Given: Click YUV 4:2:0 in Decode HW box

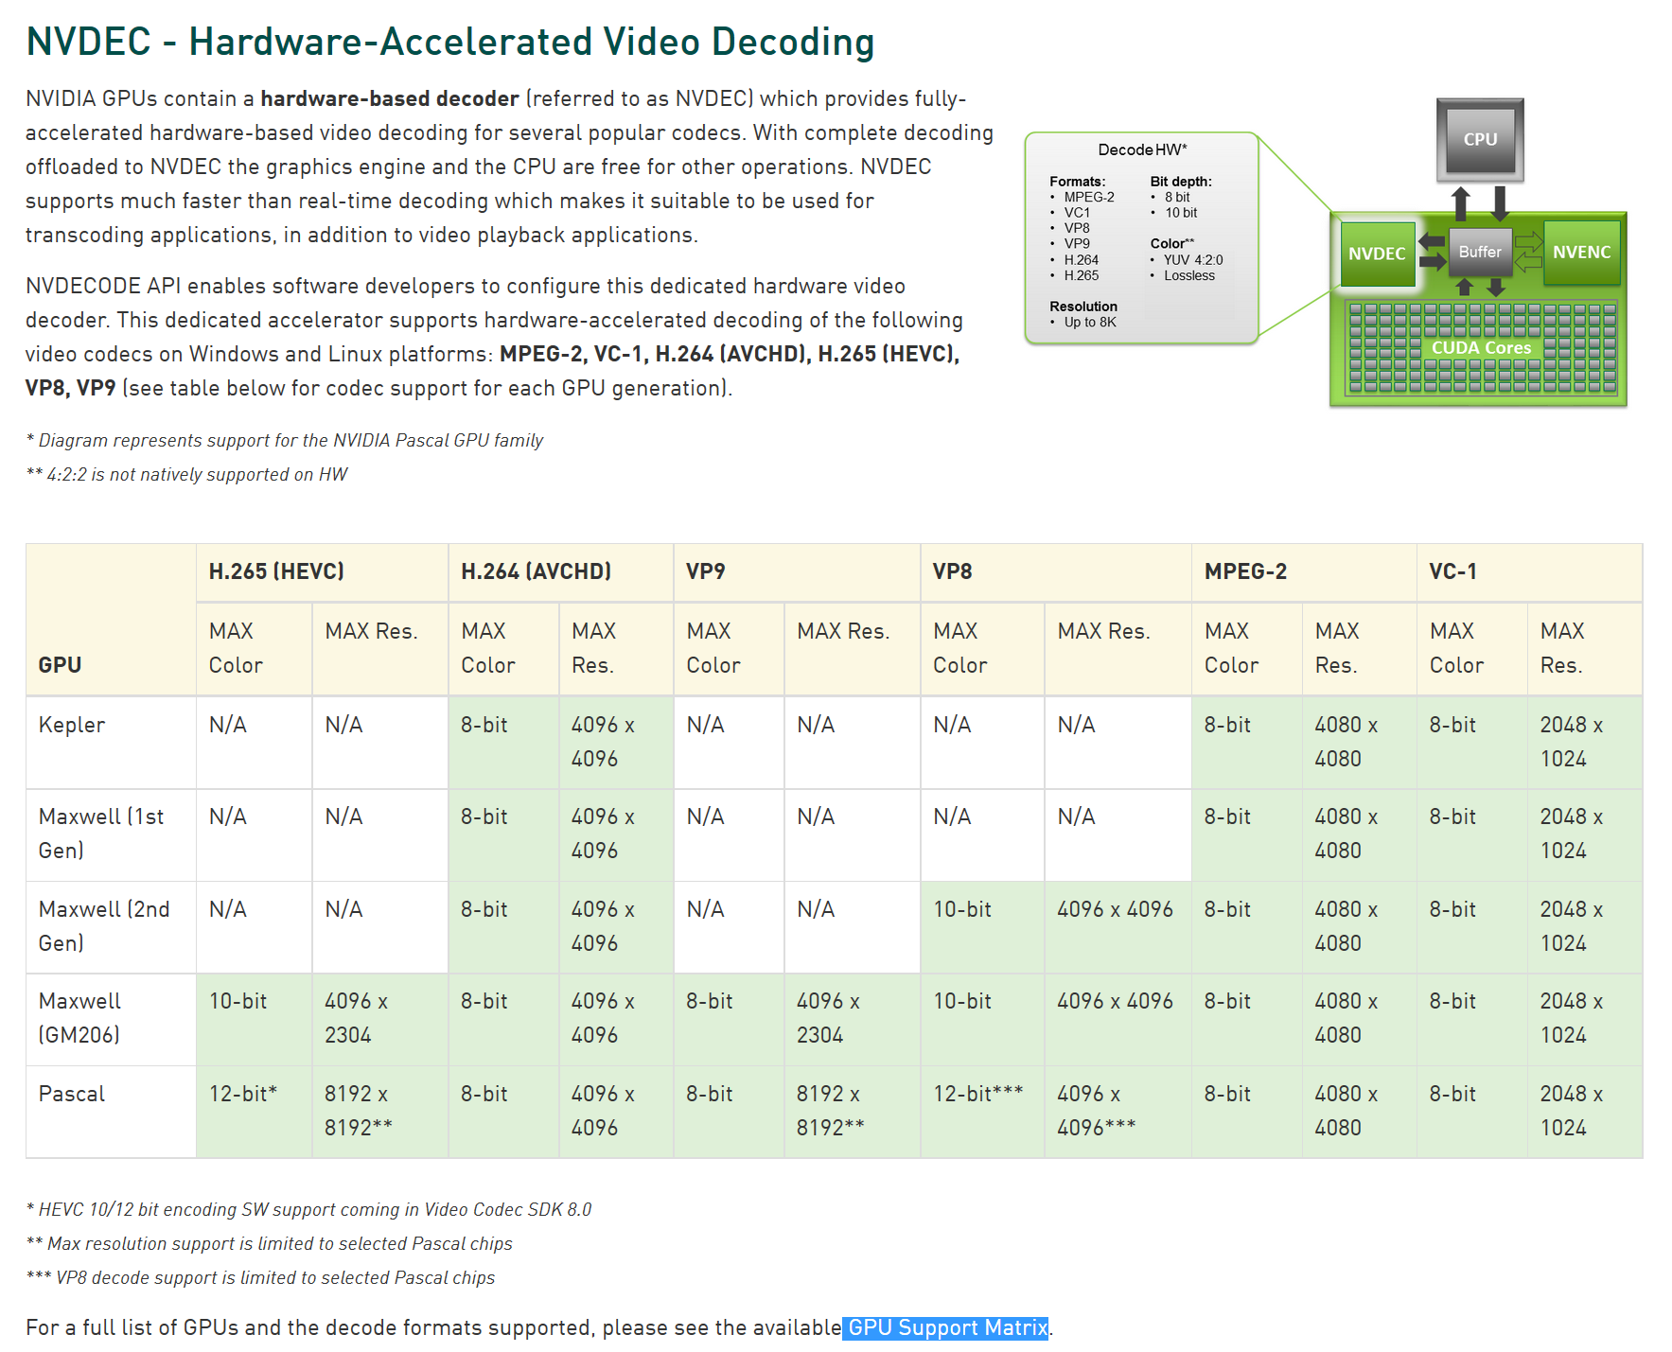Looking at the screenshot, I should pyautogui.click(x=1193, y=260).
